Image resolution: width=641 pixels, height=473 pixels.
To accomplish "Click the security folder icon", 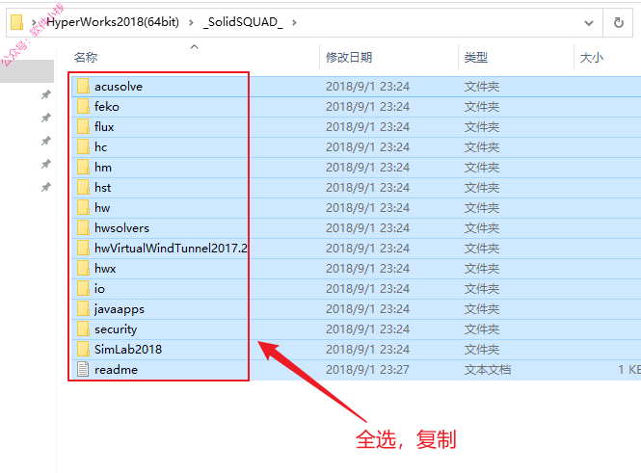I will click(84, 328).
